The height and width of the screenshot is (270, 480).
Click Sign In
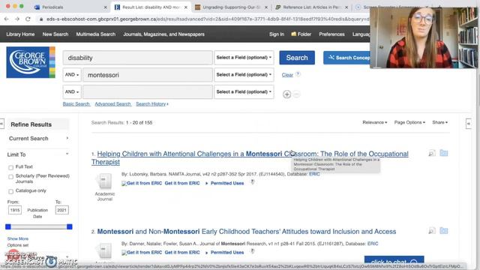pyautogui.click(x=277, y=34)
